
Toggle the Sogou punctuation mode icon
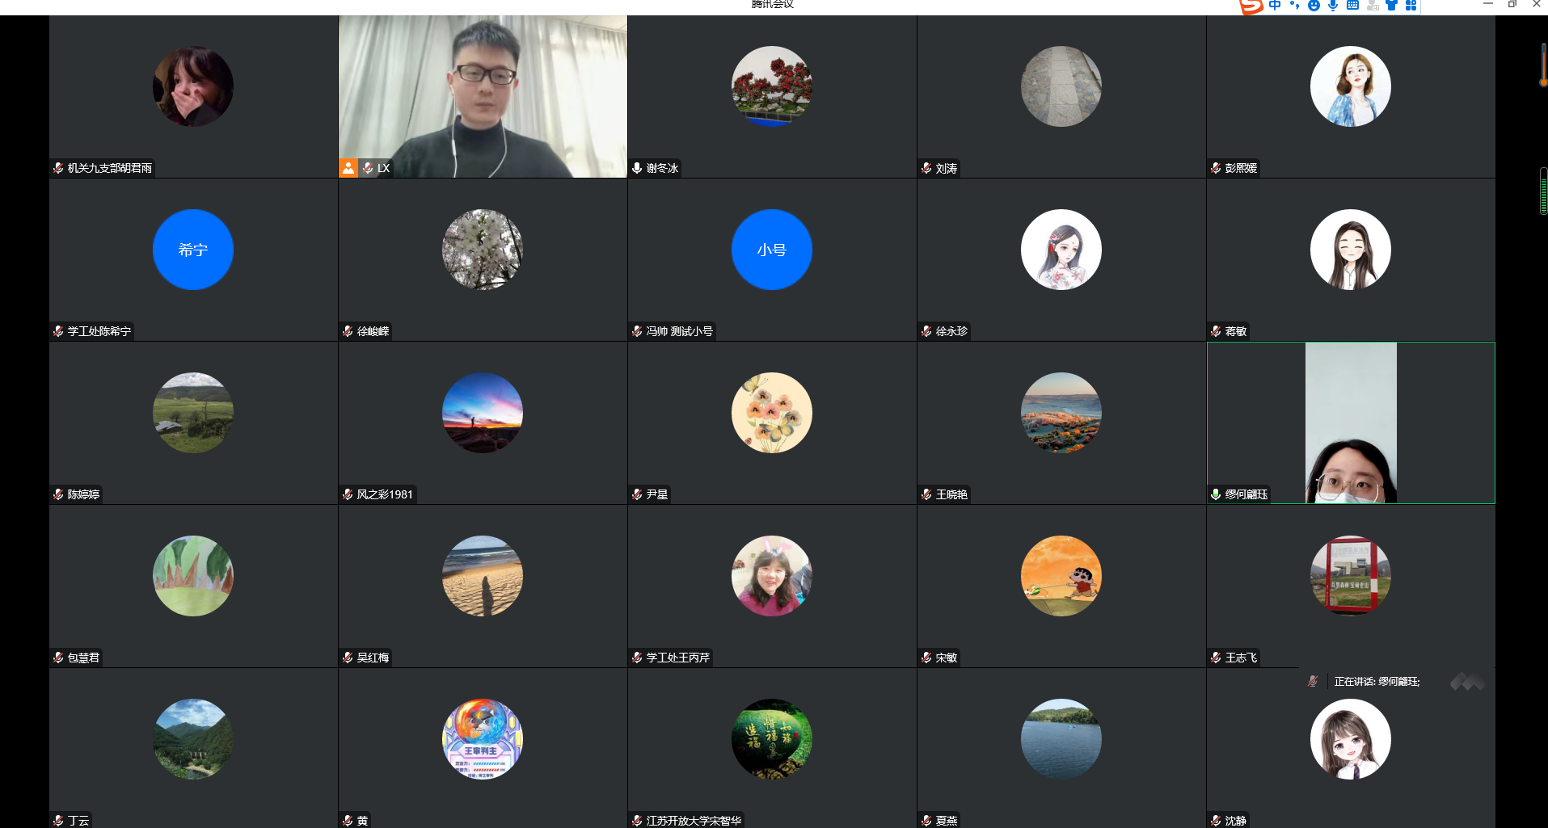coord(1294,6)
